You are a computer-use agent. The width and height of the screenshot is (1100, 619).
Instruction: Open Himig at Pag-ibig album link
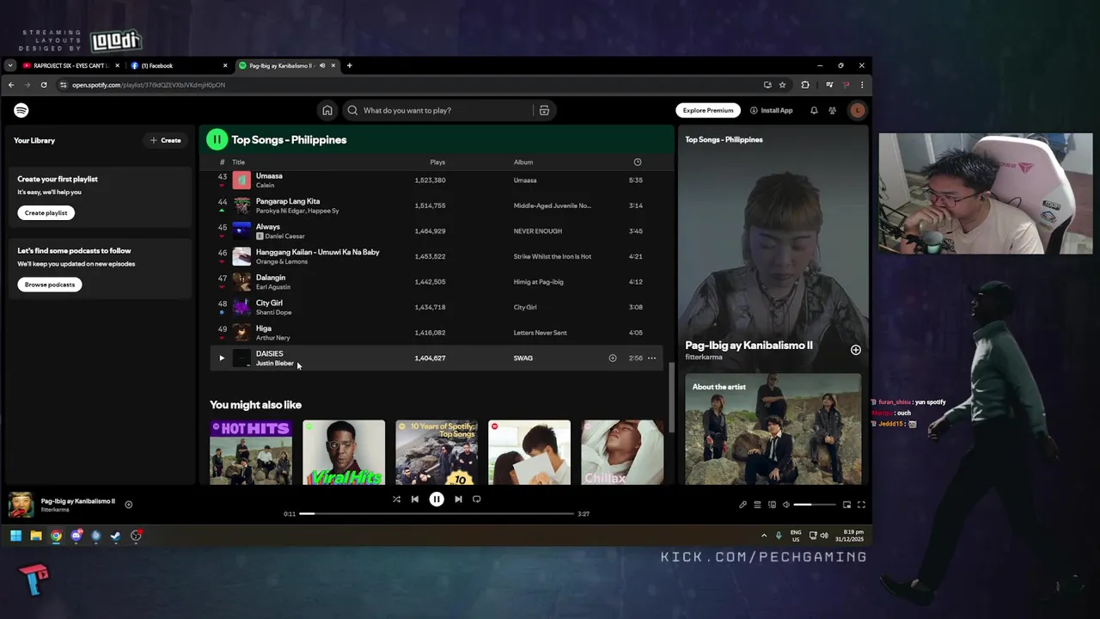tap(538, 282)
